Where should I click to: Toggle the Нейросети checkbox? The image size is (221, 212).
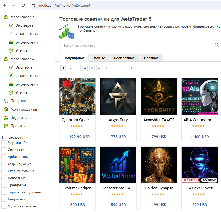click(x=4, y=199)
